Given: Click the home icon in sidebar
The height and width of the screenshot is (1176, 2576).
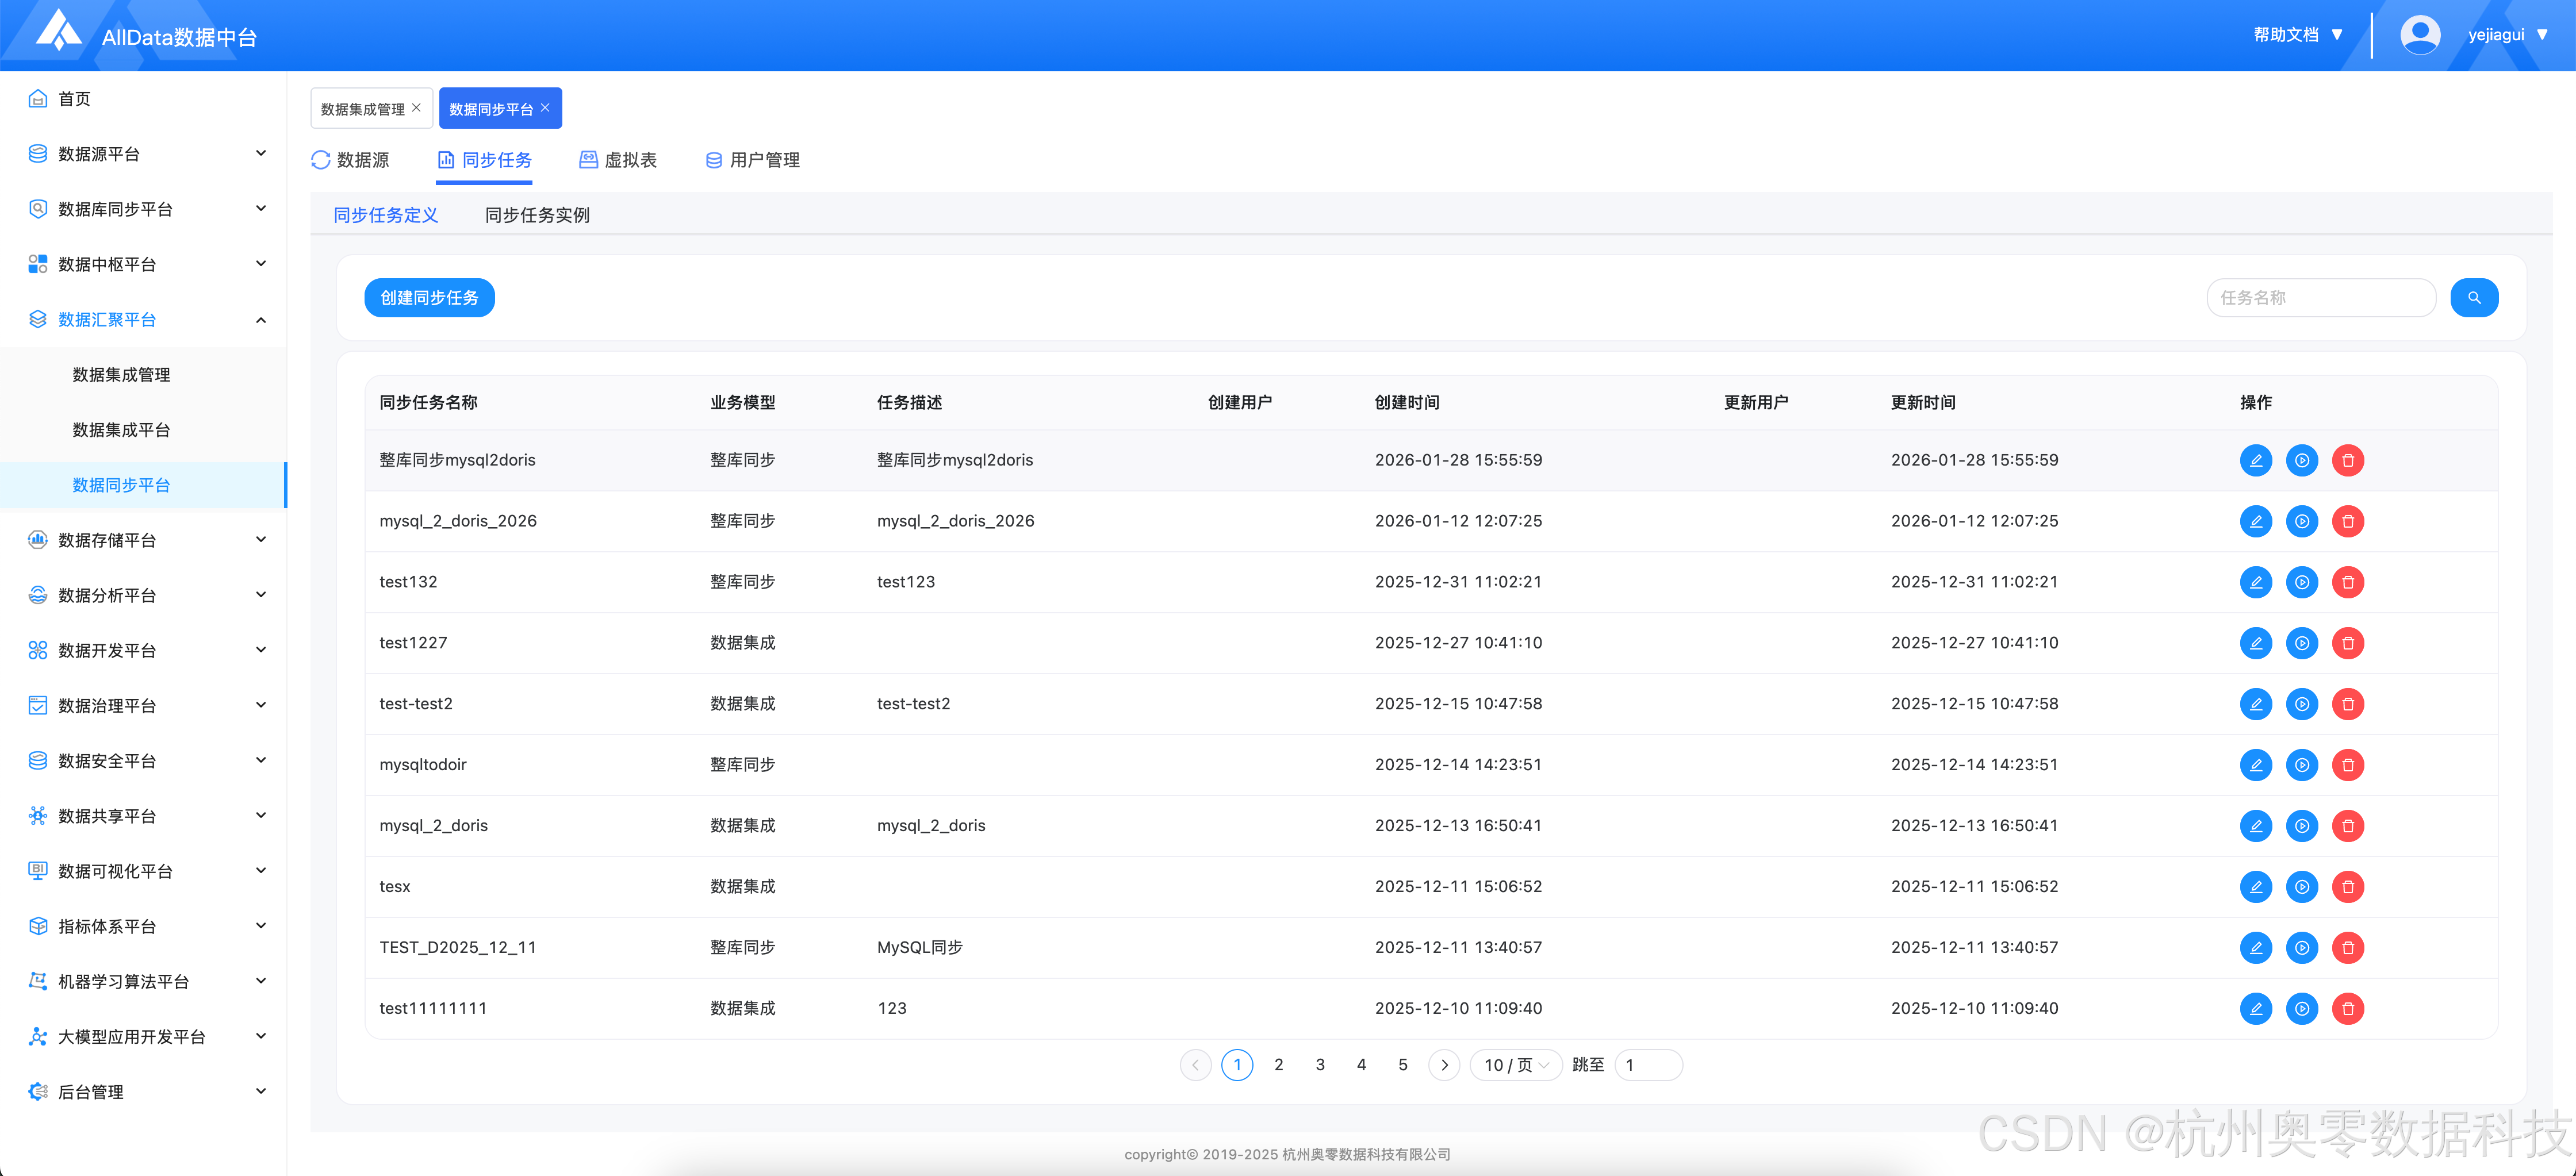Looking at the screenshot, I should [38, 98].
